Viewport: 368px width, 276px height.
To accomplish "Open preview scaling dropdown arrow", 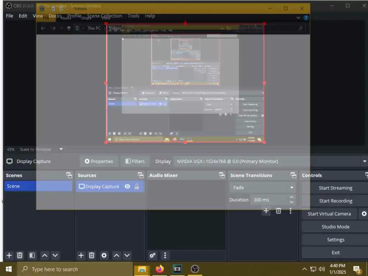I will (61, 149).
